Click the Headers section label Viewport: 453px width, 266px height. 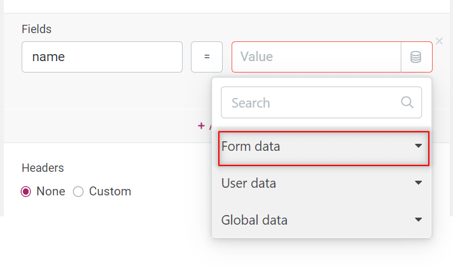[x=43, y=167]
